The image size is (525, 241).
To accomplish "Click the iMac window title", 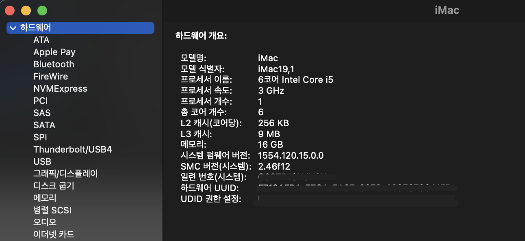I will [x=447, y=11].
